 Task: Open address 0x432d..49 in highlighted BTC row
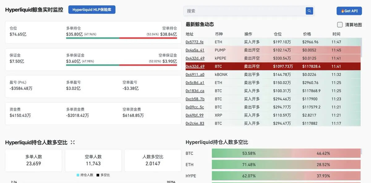click(x=195, y=66)
